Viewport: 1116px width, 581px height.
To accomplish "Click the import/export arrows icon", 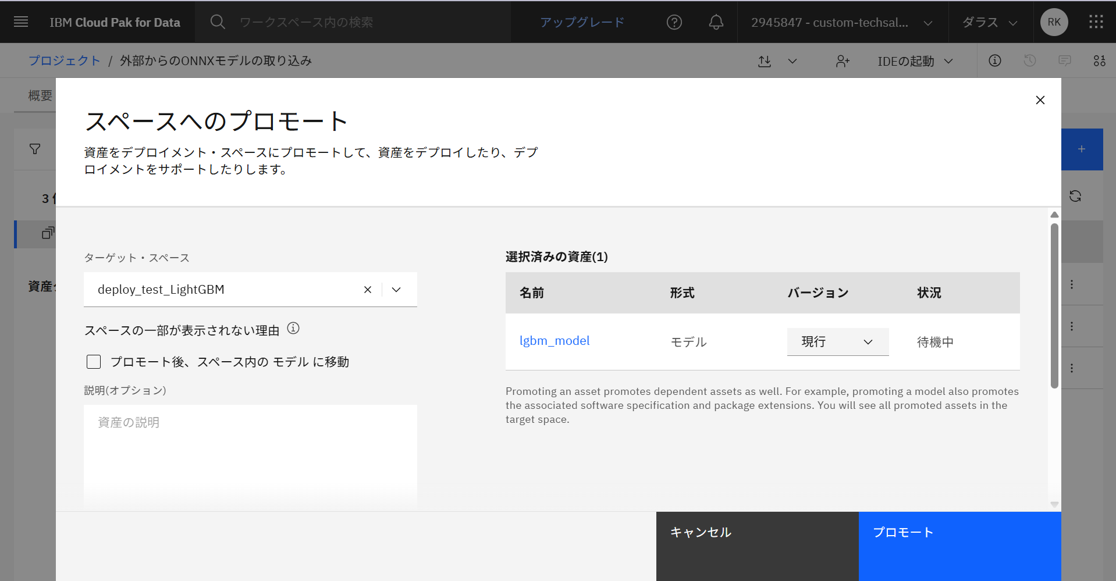I will 765,61.
